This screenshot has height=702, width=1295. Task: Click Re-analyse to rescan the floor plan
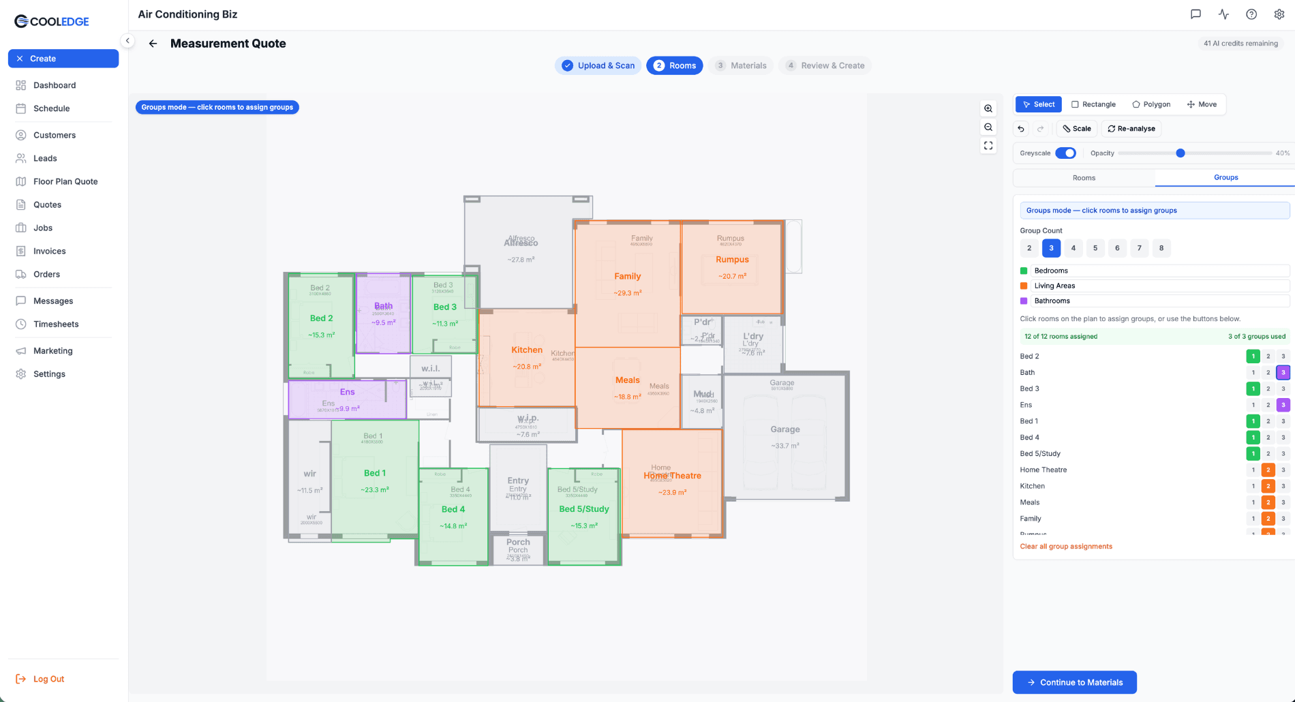[x=1131, y=128]
